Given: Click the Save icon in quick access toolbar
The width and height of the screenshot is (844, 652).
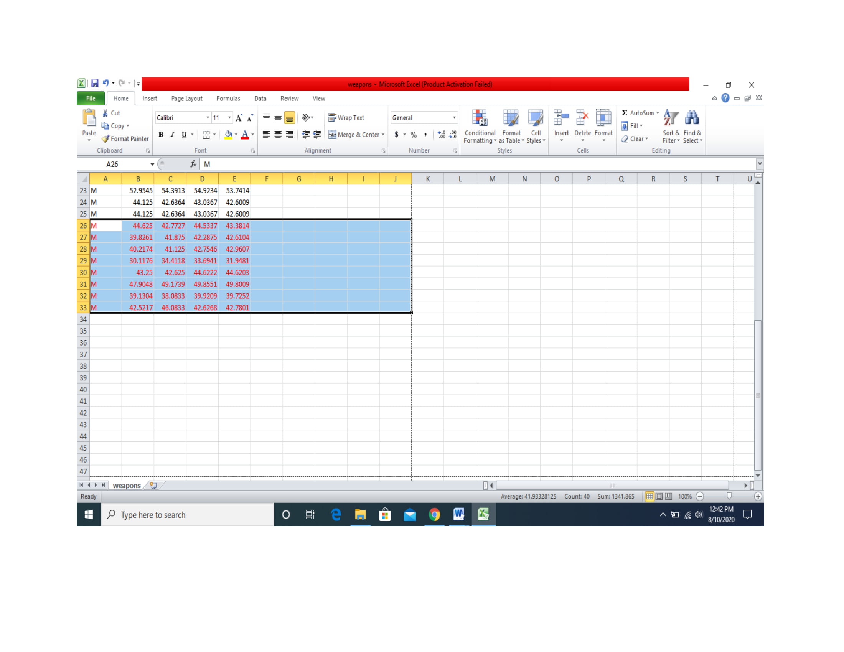Looking at the screenshot, I should [95, 83].
